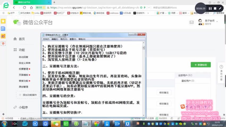Open the Baidu paw taskbar icon
The image size is (226, 127).
pos(25,124)
